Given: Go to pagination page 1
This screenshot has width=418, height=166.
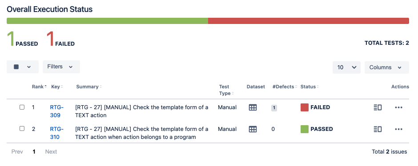Looking at the screenshot, I should pos(34,152).
